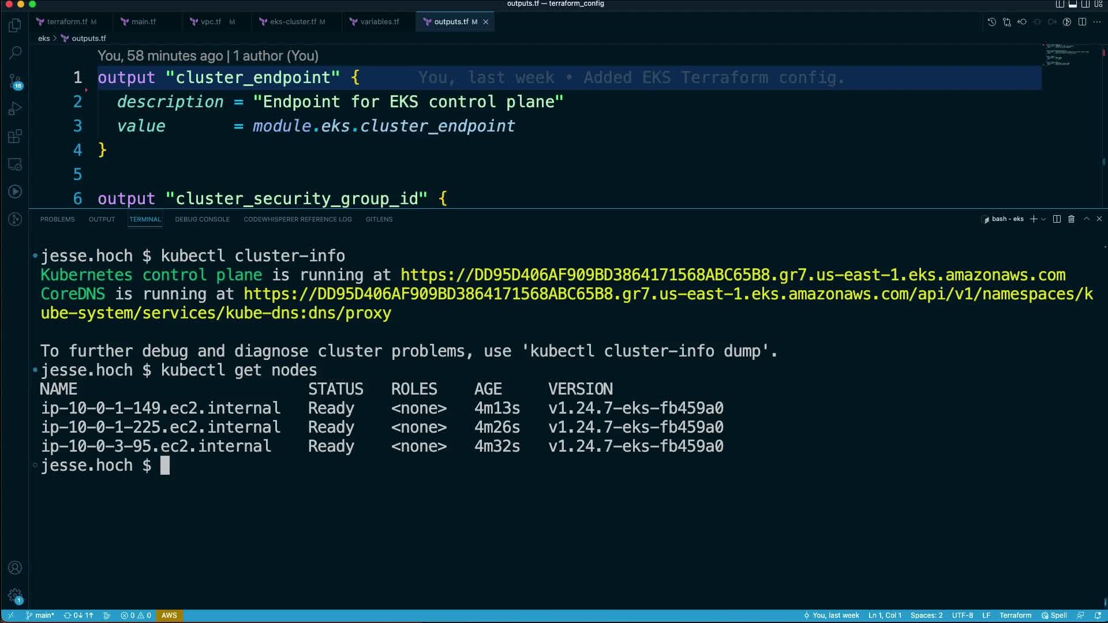Open the Search view in activity bar
Screen dimensions: 1108x623
coord(16,53)
